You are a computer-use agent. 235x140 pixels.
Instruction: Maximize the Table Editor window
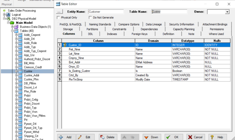click(x=217, y=4)
